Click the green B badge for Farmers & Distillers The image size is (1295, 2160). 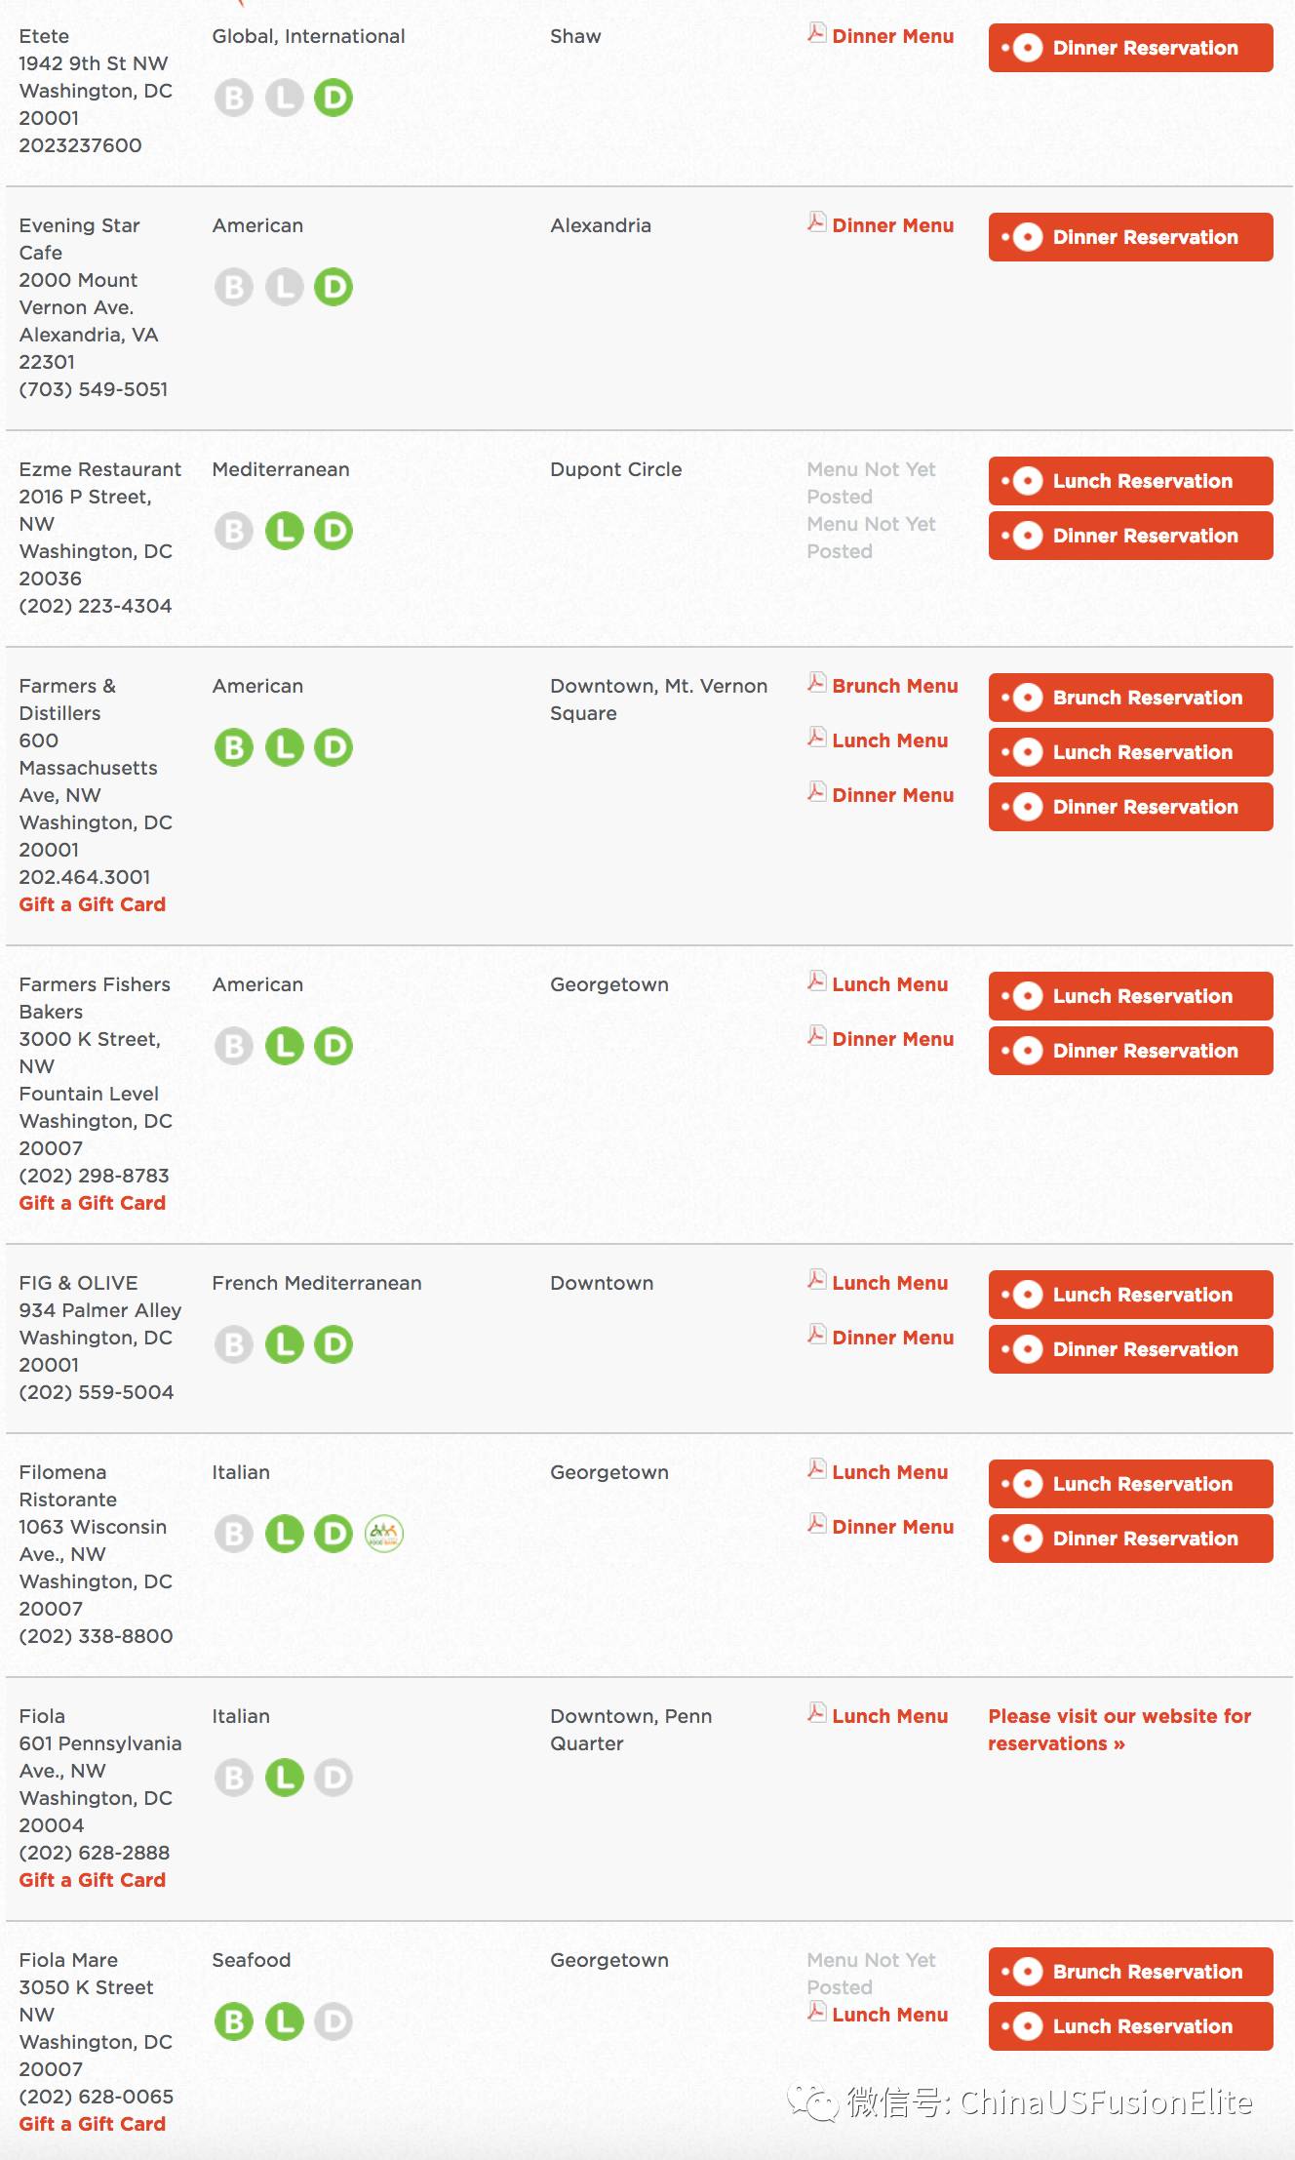[x=234, y=747]
